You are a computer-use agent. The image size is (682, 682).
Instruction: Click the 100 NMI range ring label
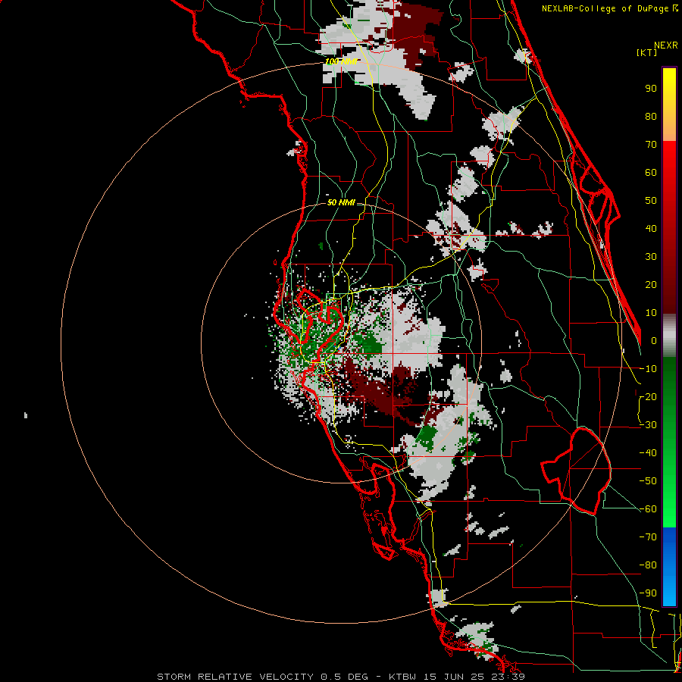pyautogui.click(x=341, y=61)
